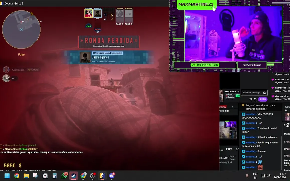This screenshot has width=290, height=181.
Task: Switch to OBS Studio in the taskbar
Action: (x=93, y=175)
